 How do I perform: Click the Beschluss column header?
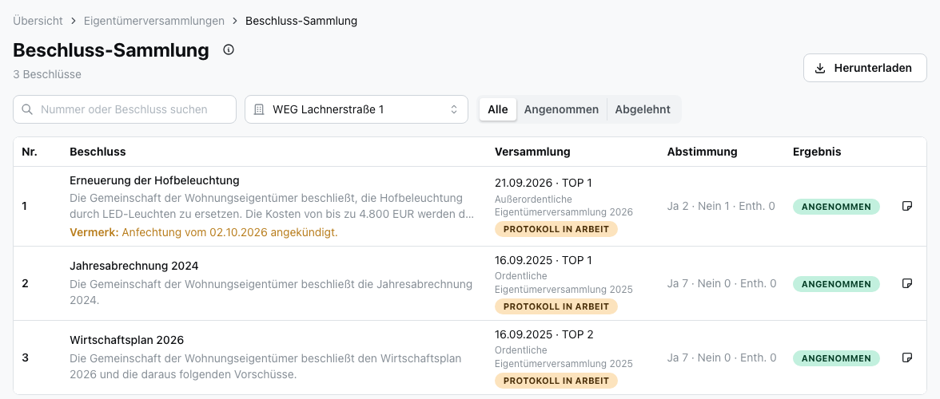98,152
